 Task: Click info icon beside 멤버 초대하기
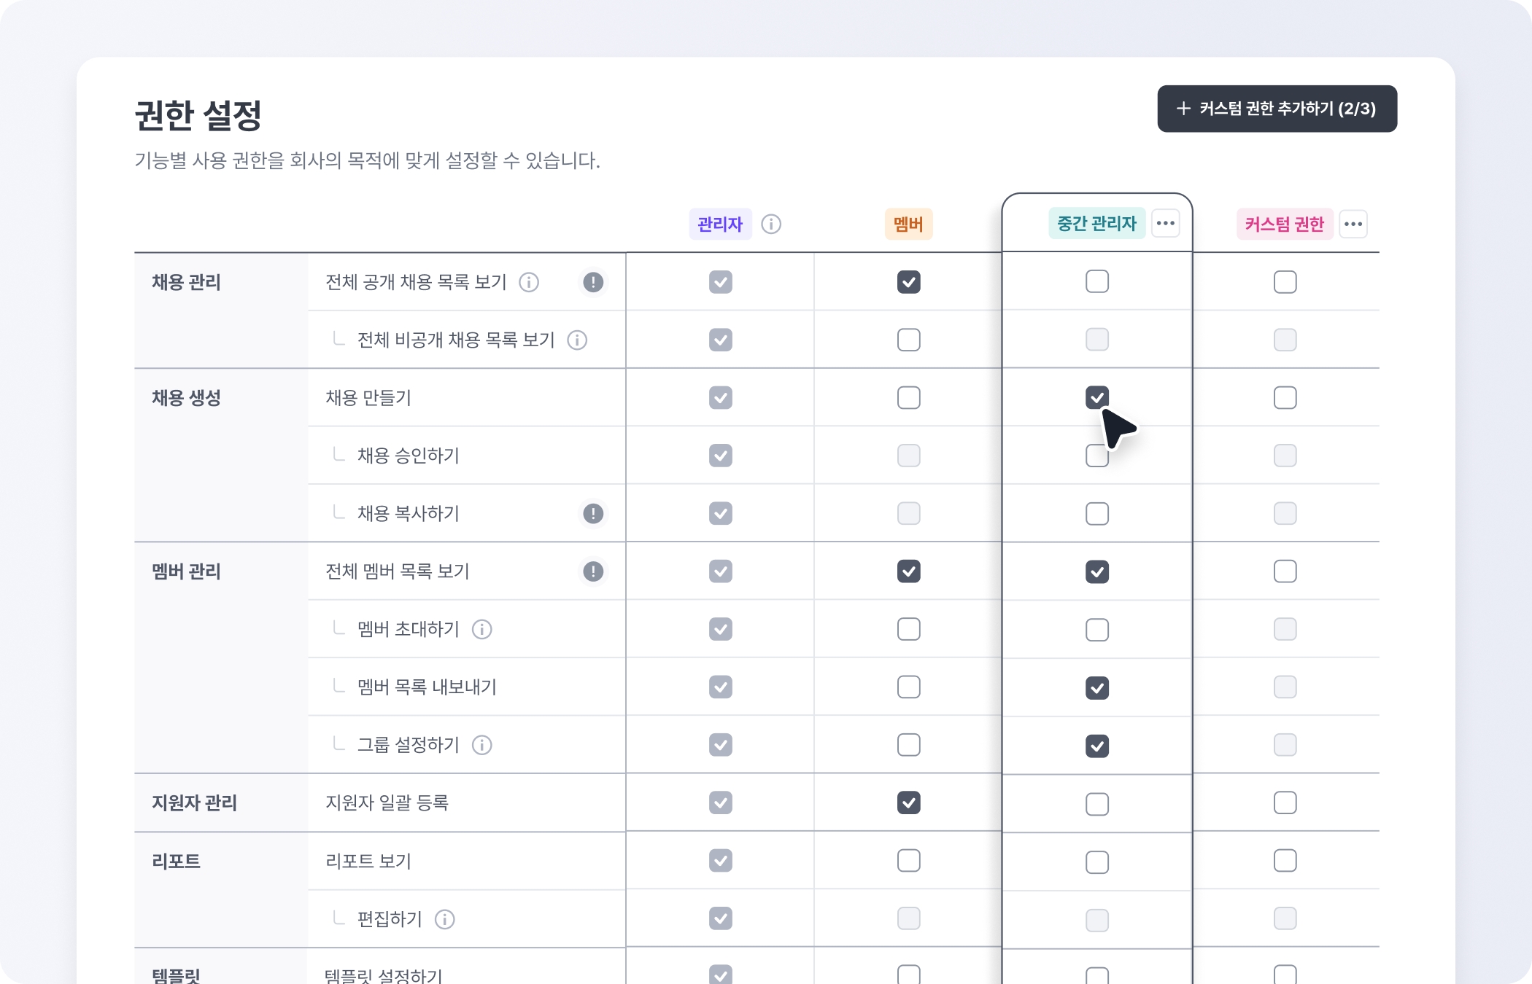point(482,629)
